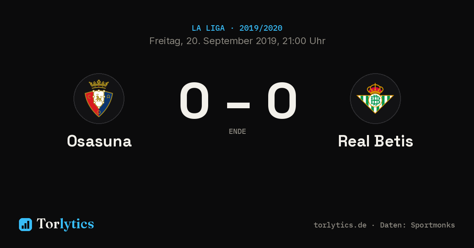Click Osasuna's score digit 0
Viewport: 474px width, 248px height.
point(194,101)
